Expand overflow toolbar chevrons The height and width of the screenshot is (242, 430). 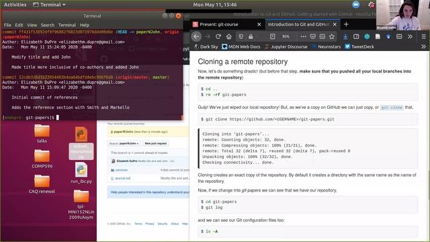click(x=410, y=36)
